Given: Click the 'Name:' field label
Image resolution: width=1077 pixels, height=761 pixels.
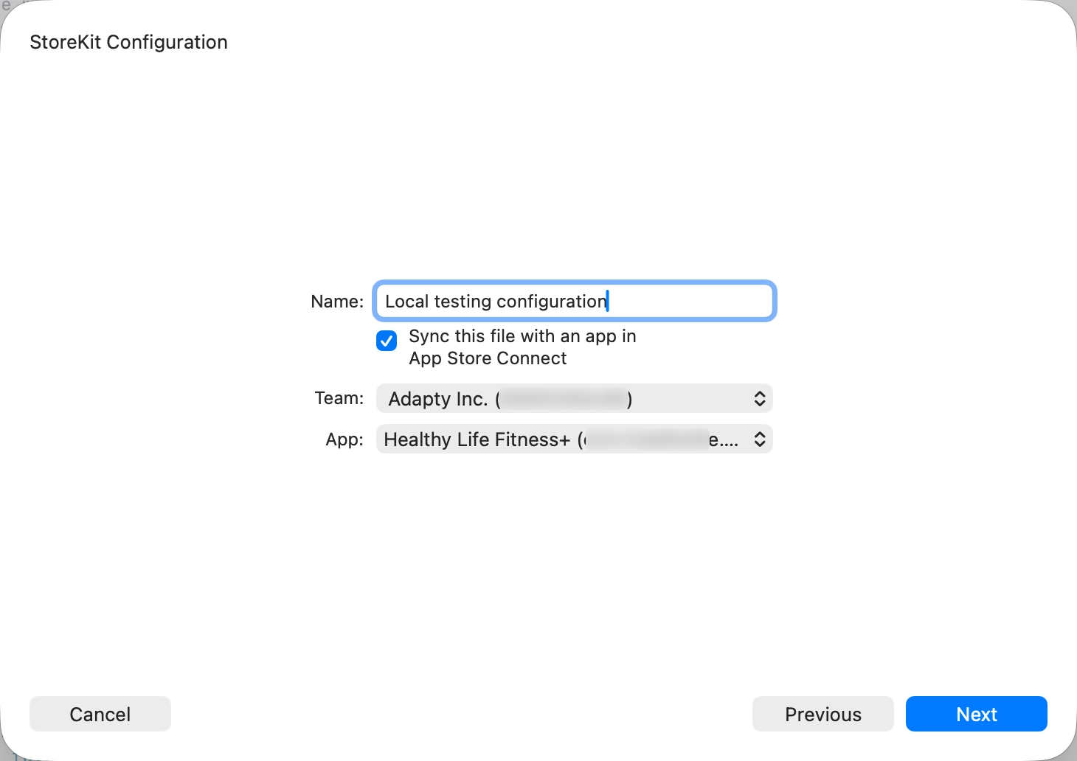Looking at the screenshot, I should click(337, 302).
